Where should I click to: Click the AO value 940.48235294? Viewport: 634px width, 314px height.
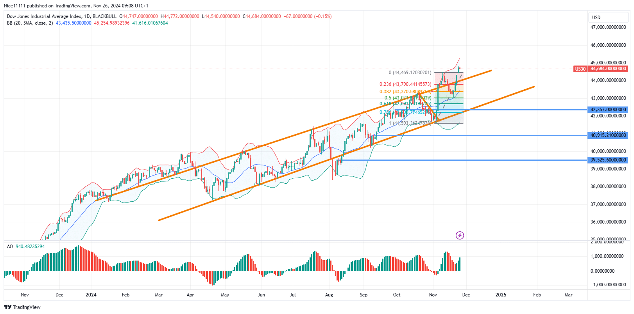30,247
